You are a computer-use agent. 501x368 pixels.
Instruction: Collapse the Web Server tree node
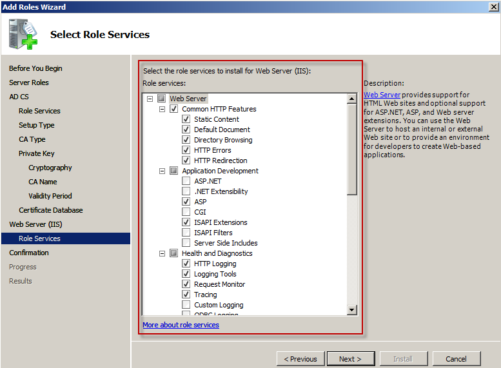(x=150, y=99)
